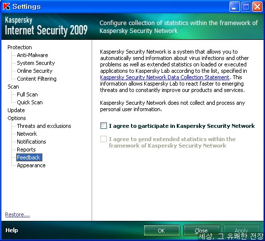
Task: Go to Online Security settings
Action: pyautogui.click(x=34, y=71)
